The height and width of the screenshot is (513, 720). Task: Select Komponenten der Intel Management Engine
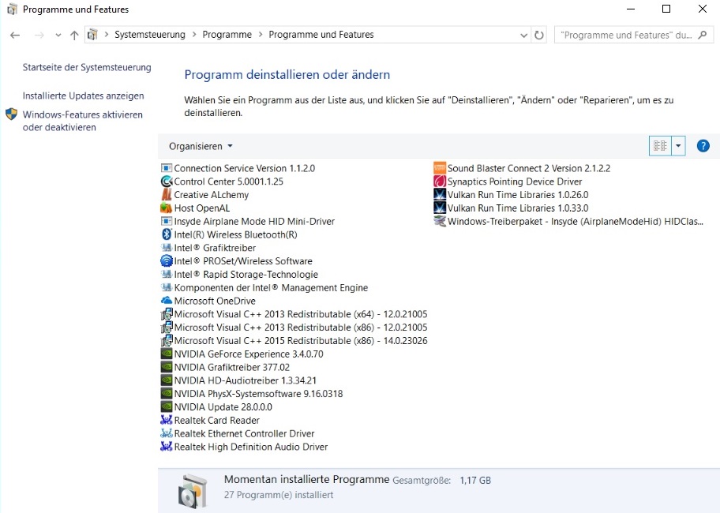pyautogui.click(x=271, y=288)
